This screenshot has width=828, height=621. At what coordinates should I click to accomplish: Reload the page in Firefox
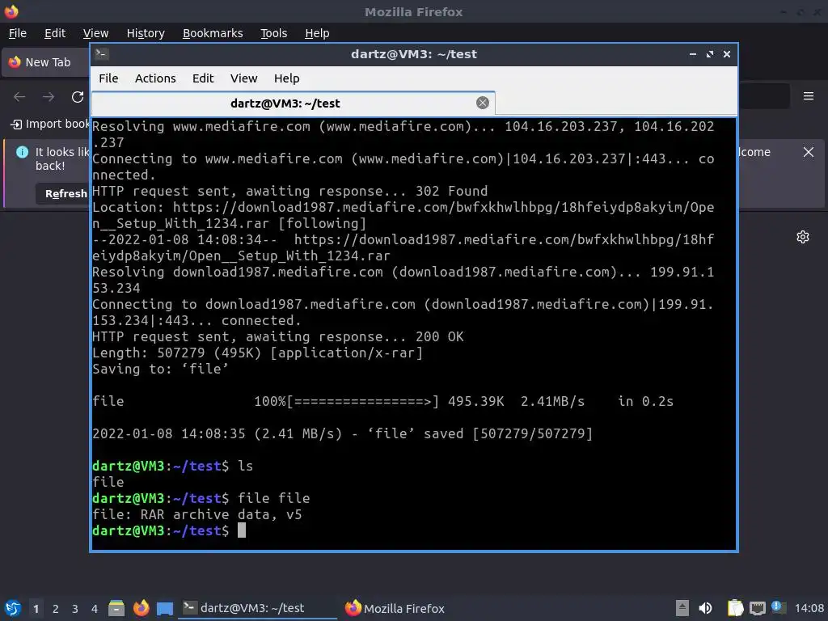click(78, 97)
